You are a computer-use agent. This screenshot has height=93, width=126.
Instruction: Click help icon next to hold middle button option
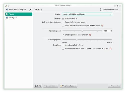(111, 48)
